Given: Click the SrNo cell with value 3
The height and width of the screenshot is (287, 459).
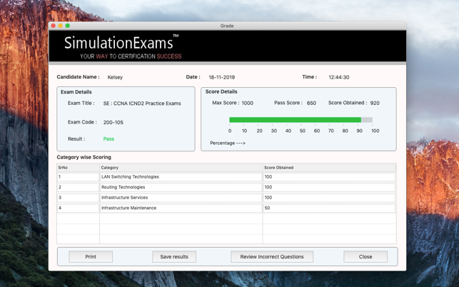Looking at the screenshot, I should (78, 198).
